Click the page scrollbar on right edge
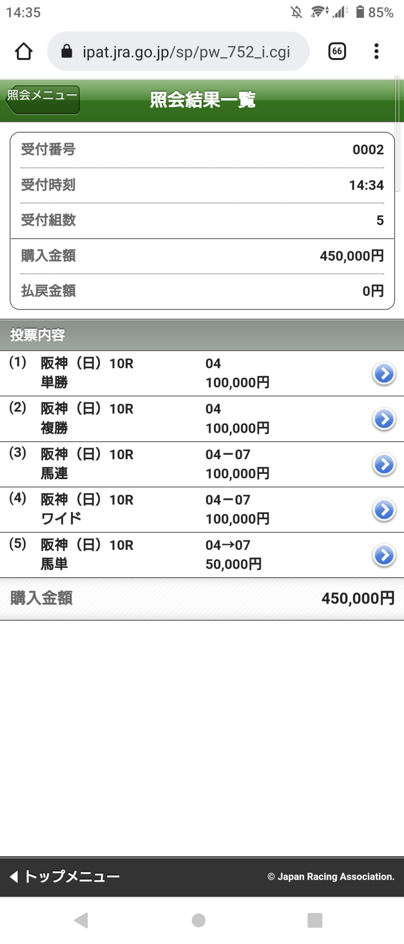Image resolution: width=404 pixels, height=944 pixels. (x=397, y=134)
